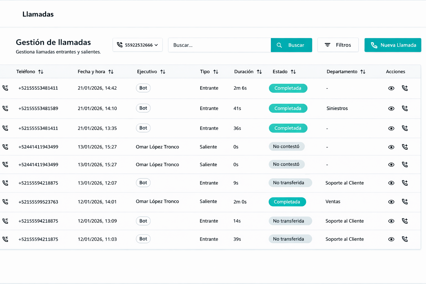426x284 pixels.
Task: View details of the 21/01/2026, 14:10 call
Action: (x=391, y=108)
